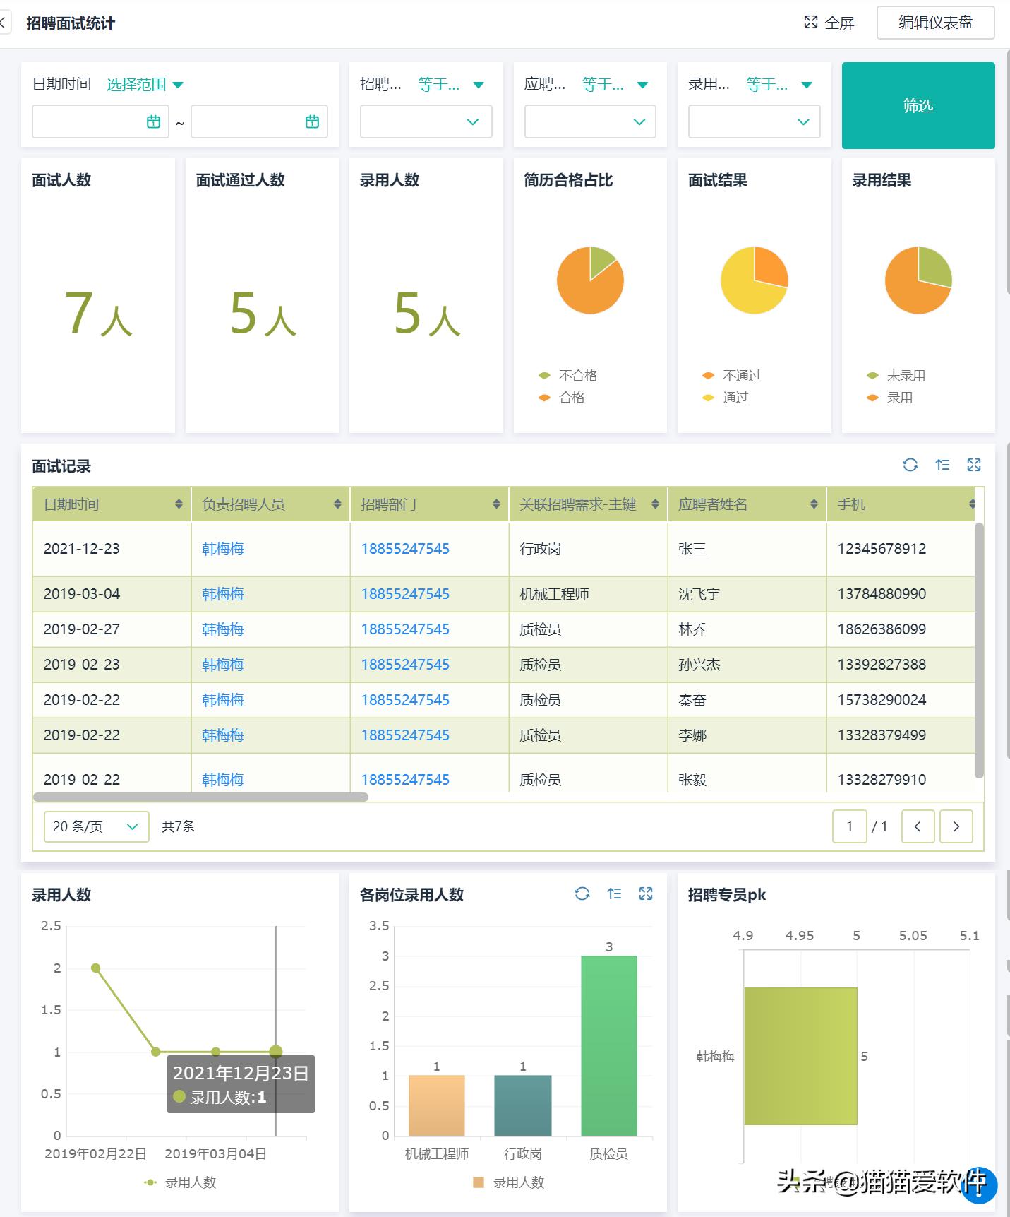
Task: Open the 等于 operator dropdown for 招聘 filter
Action: click(450, 85)
